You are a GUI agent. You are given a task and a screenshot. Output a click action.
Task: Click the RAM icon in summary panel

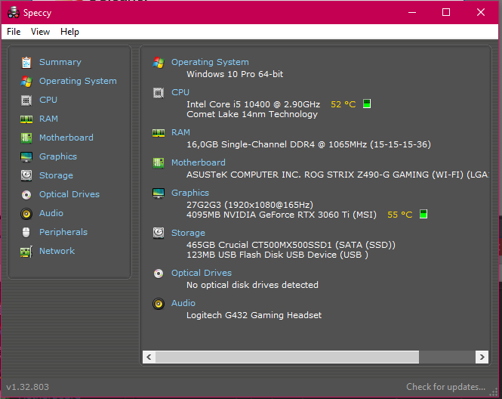click(159, 133)
